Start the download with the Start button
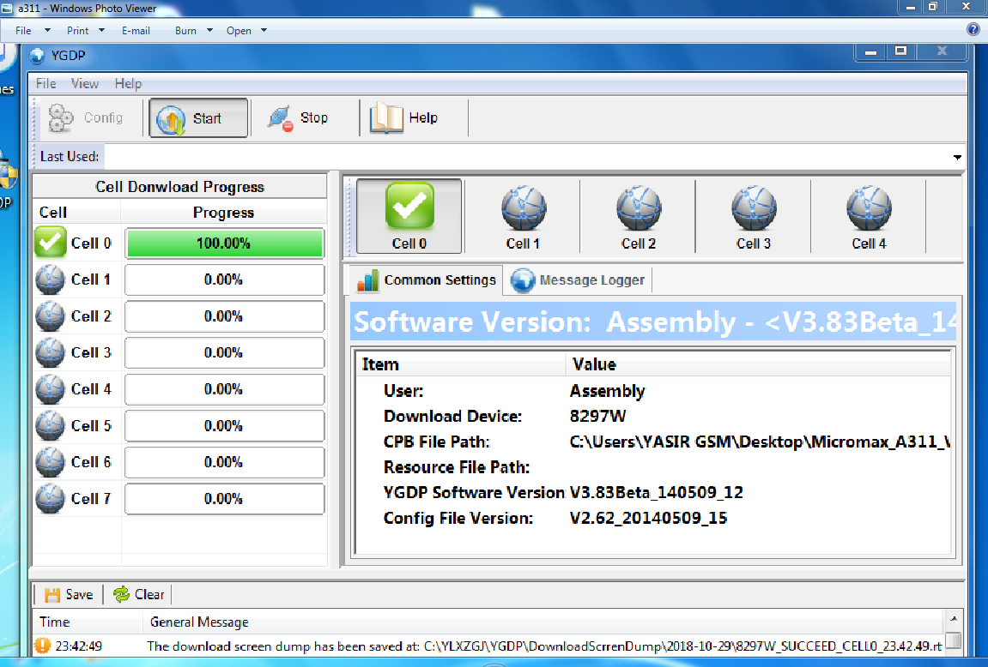 [x=198, y=117]
